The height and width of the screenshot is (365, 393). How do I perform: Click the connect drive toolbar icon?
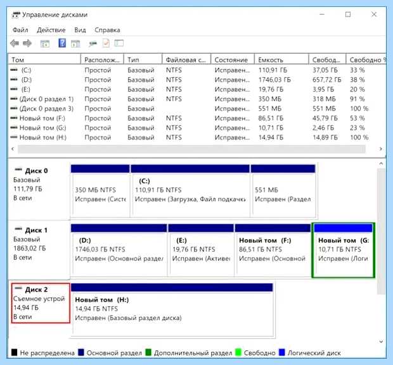pyautogui.click(x=93, y=44)
